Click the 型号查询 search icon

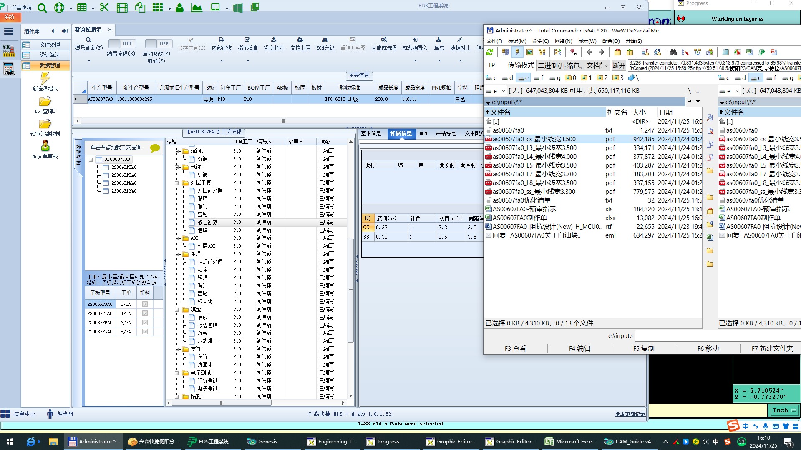tap(88, 40)
